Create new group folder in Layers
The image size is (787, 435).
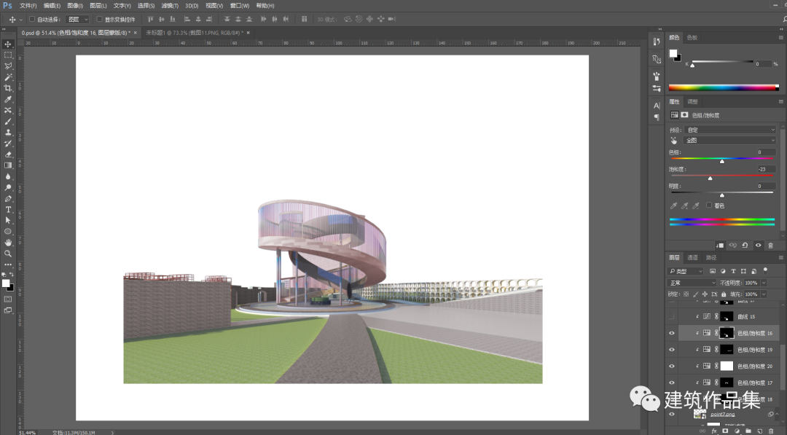[x=748, y=431]
